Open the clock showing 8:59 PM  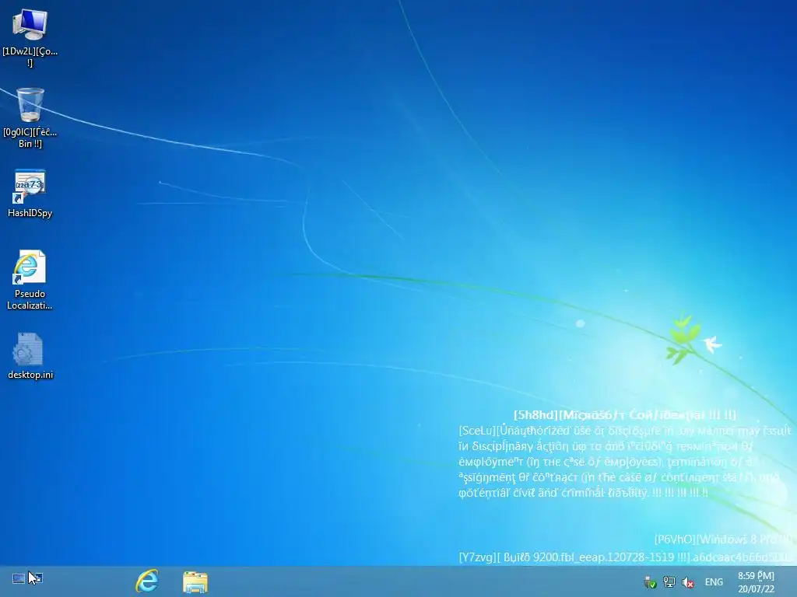tap(756, 582)
